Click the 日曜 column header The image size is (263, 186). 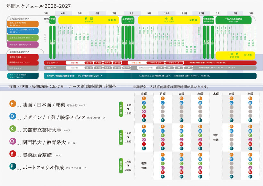pyautogui.click(x=144, y=94)
